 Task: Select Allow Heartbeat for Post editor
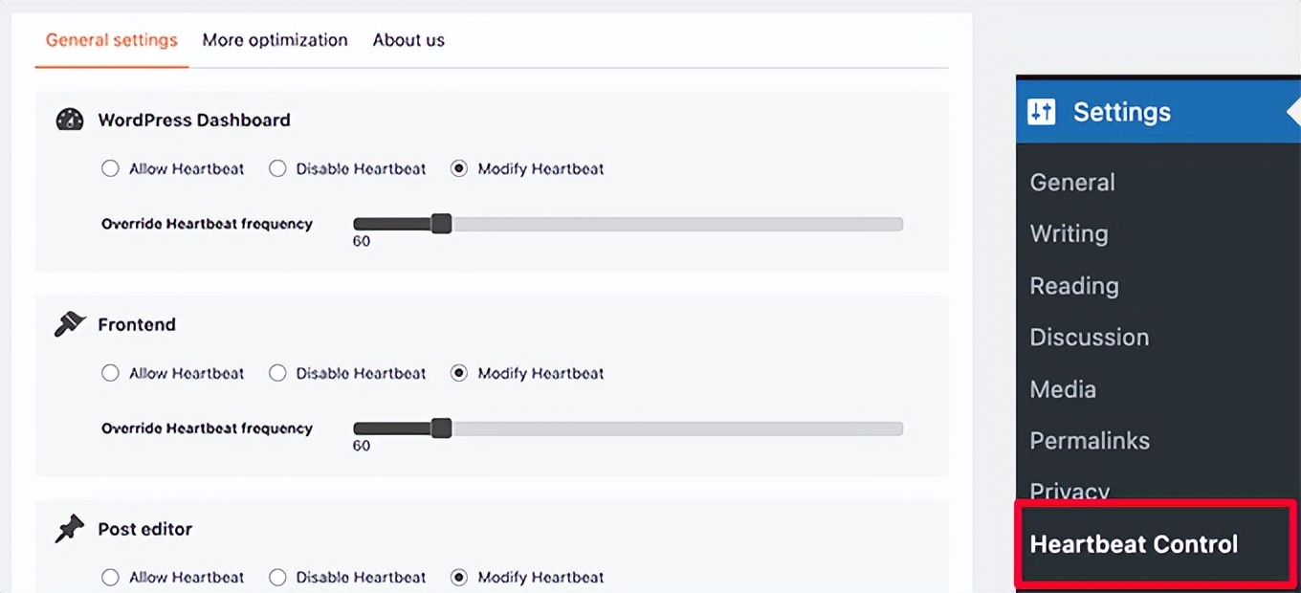(110, 577)
